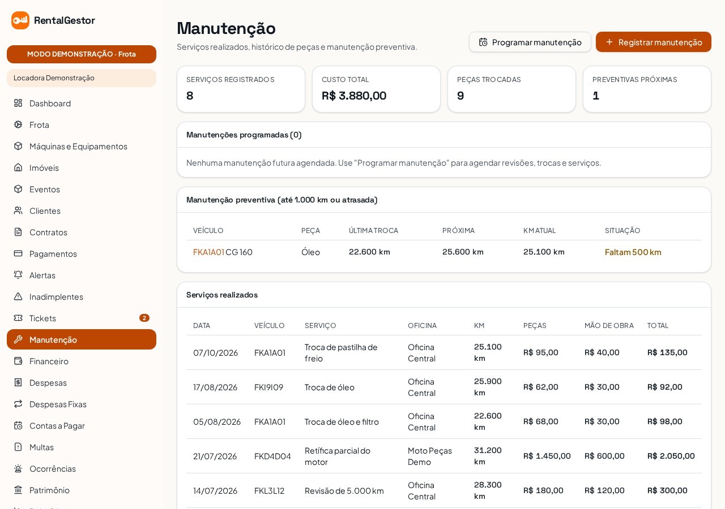Click 'Retífica parcial do motor' service
The width and height of the screenshot is (725, 509).
[338, 456]
